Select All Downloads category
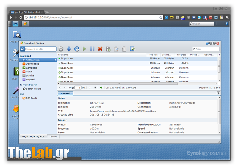This screenshot has width=238, height=168. click(x=38, y=60)
